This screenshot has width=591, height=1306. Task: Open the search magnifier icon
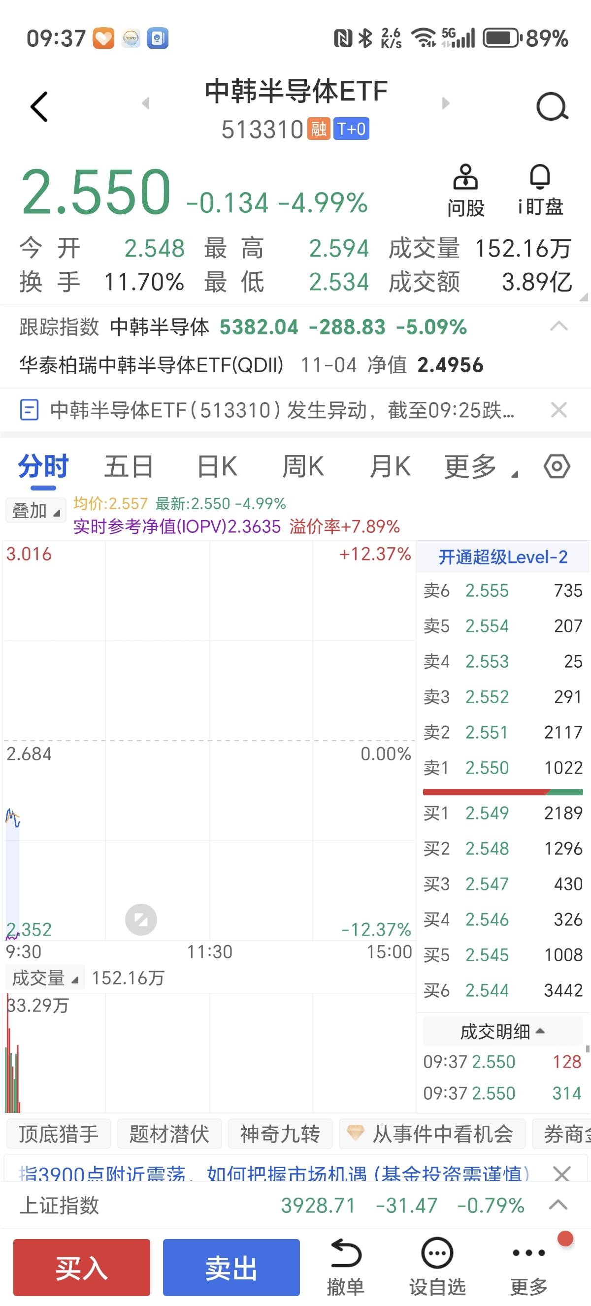coord(552,106)
